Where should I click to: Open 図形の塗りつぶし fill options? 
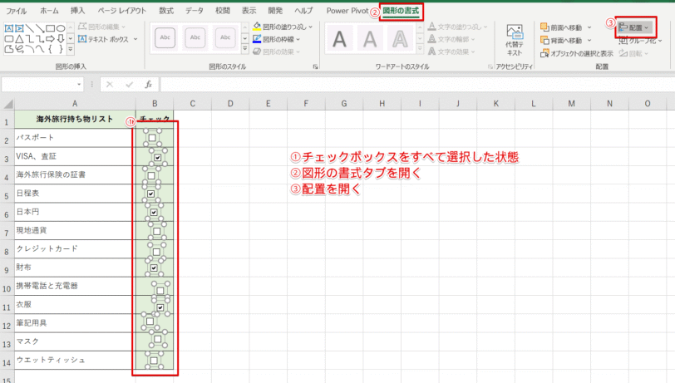pos(283,27)
